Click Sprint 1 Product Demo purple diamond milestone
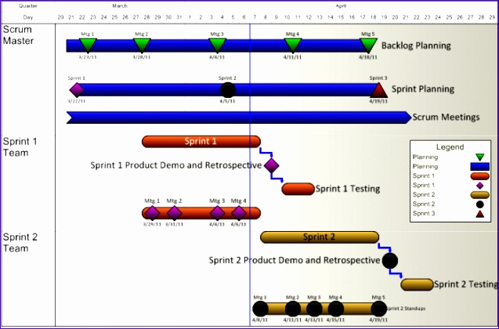This screenshot has width=499, height=329. tap(272, 165)
